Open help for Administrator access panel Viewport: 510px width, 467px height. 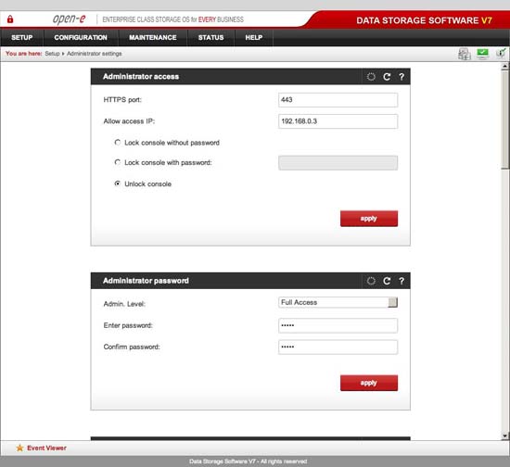[402, 77]
